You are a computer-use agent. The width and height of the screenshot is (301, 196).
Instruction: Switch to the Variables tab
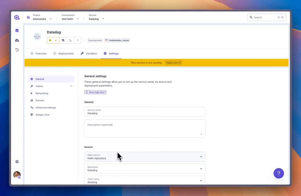[89, 53]
